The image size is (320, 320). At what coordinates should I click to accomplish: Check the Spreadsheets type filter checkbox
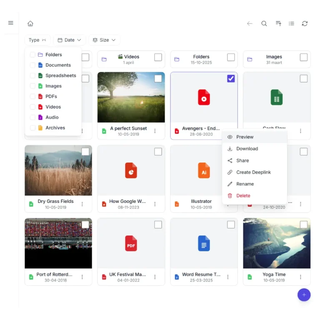pyautogui.click(x=32, y=75)
